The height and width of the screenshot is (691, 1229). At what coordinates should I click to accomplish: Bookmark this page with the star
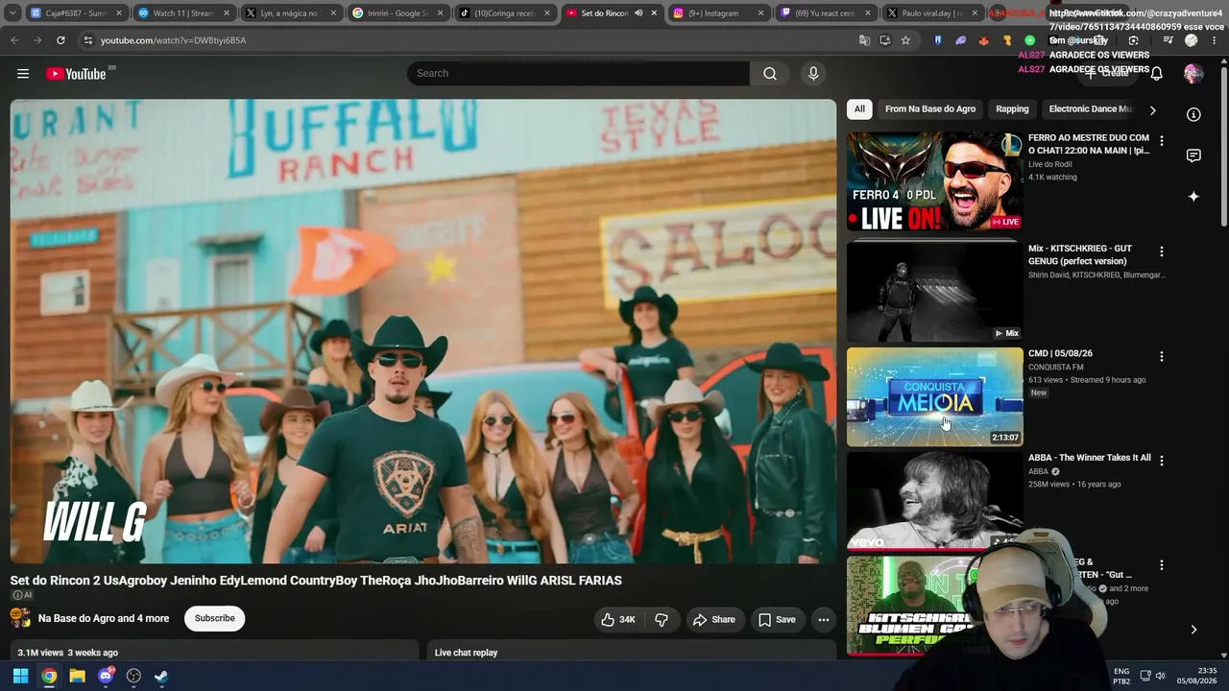coord(905,40)
